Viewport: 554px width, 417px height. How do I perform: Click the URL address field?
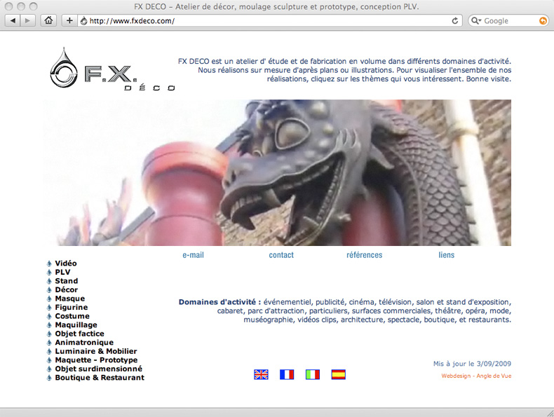coord(266,21)
